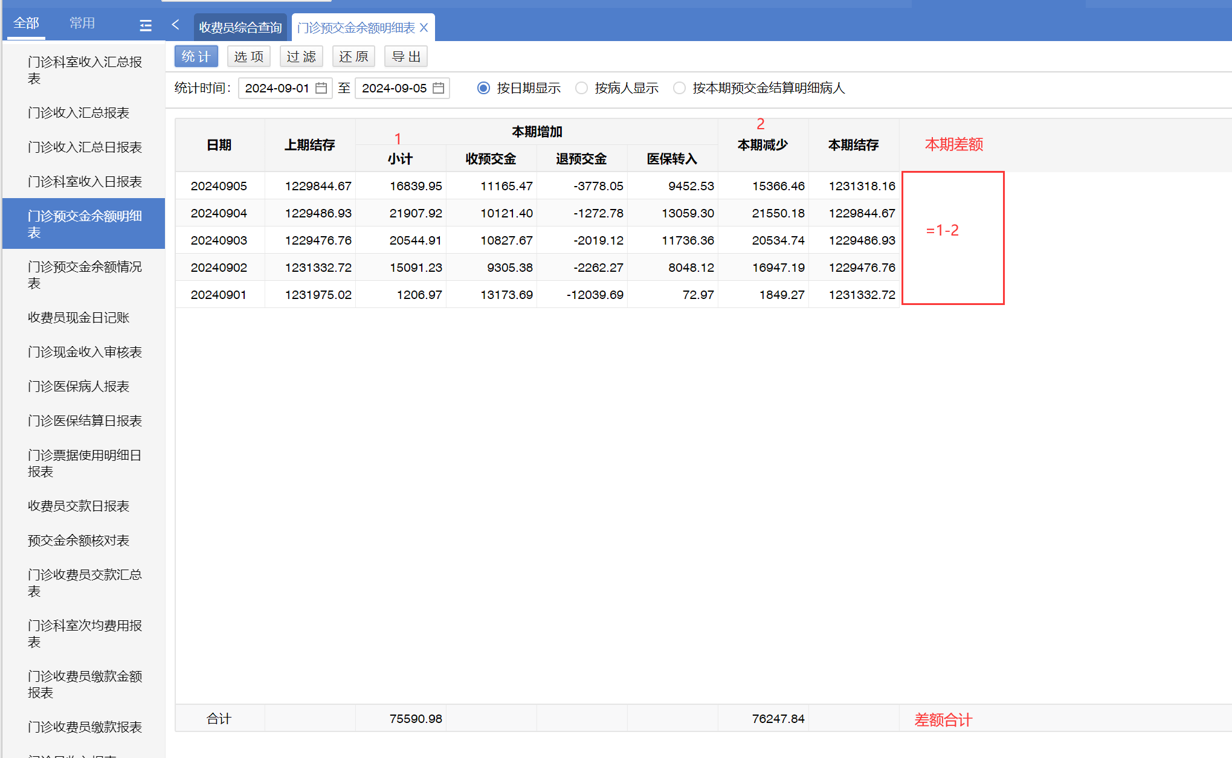The image size is (1232, 758).
Task: Switch to 收费员综合查询 tab
Action: pyautogui.click(x=240, y=28)
